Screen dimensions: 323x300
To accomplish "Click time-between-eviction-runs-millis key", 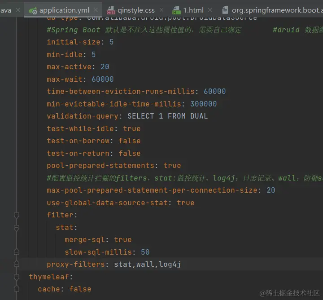I will pyautogui.click(x=121, y=91).
